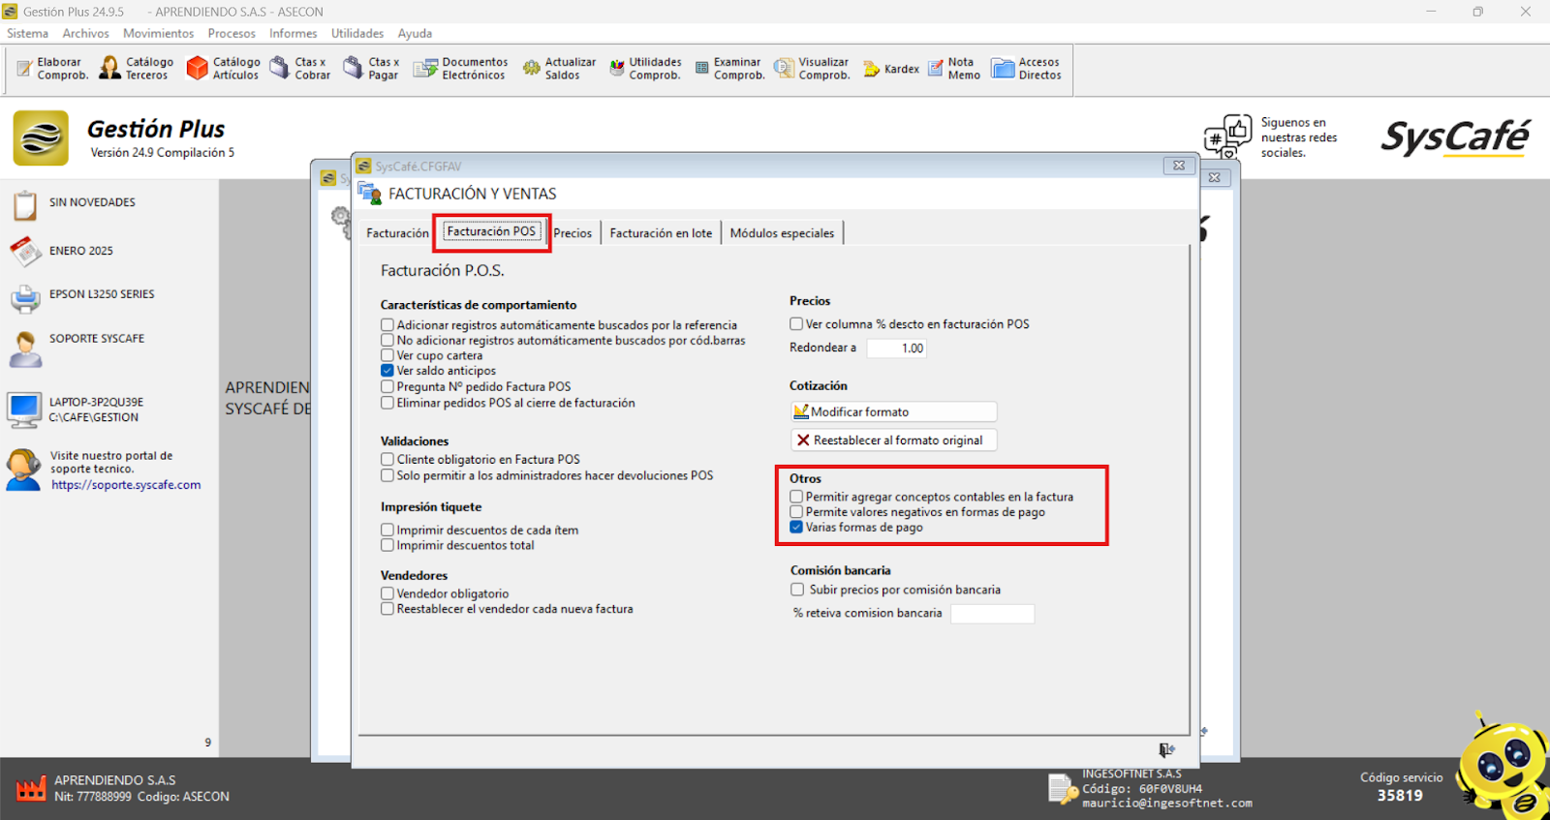
Task: Click the Accesos Directos folder icon
Action: 1003,69
